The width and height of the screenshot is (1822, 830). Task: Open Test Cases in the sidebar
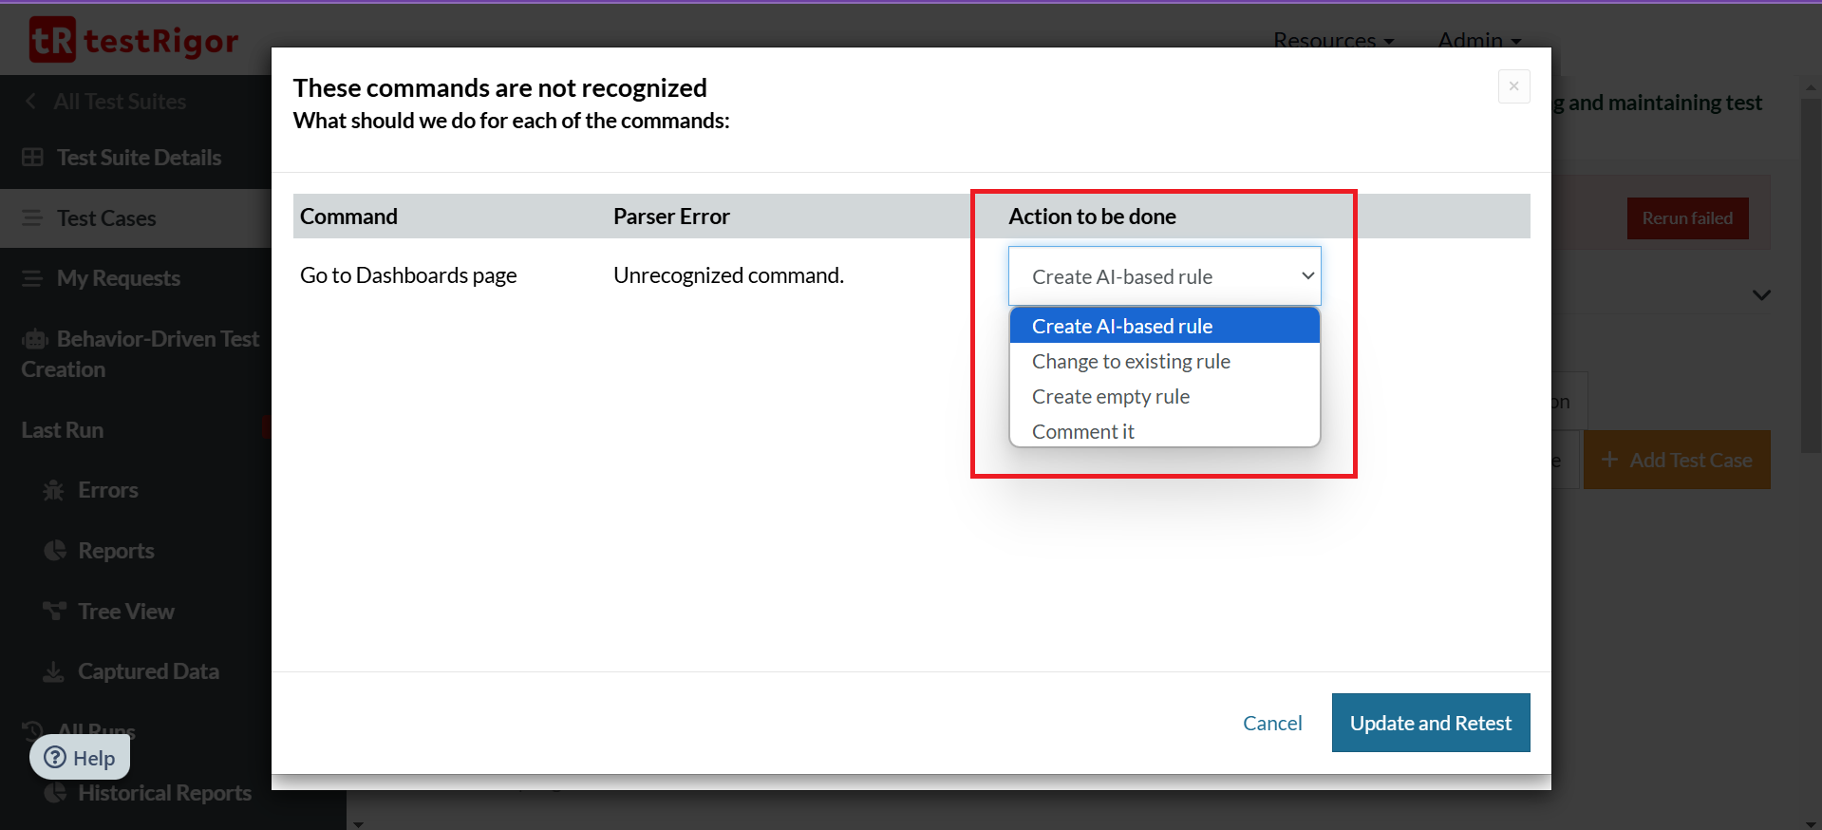pos(106,218)
